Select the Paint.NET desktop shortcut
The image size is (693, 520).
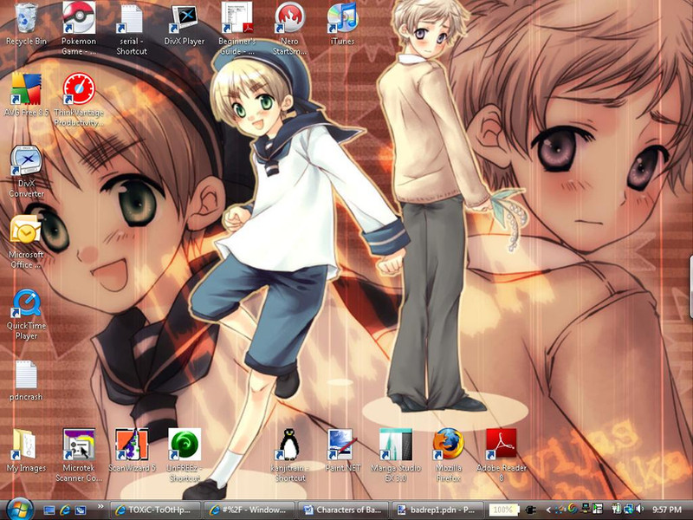tap(342, 444)
